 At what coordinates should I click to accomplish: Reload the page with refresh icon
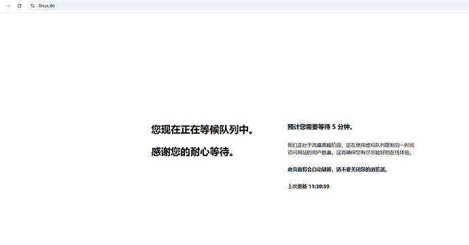20,5
